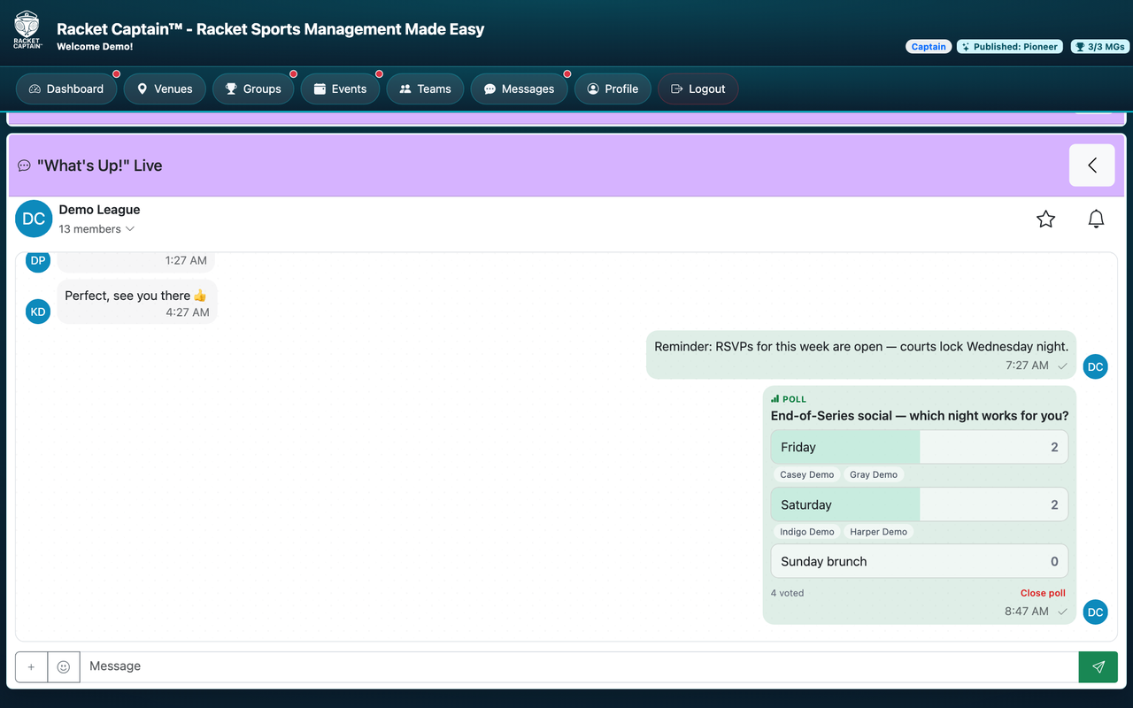Click the KD sender avatar
The width and height of the screenshot is (1133, 708).
click(x=38, y=312)
